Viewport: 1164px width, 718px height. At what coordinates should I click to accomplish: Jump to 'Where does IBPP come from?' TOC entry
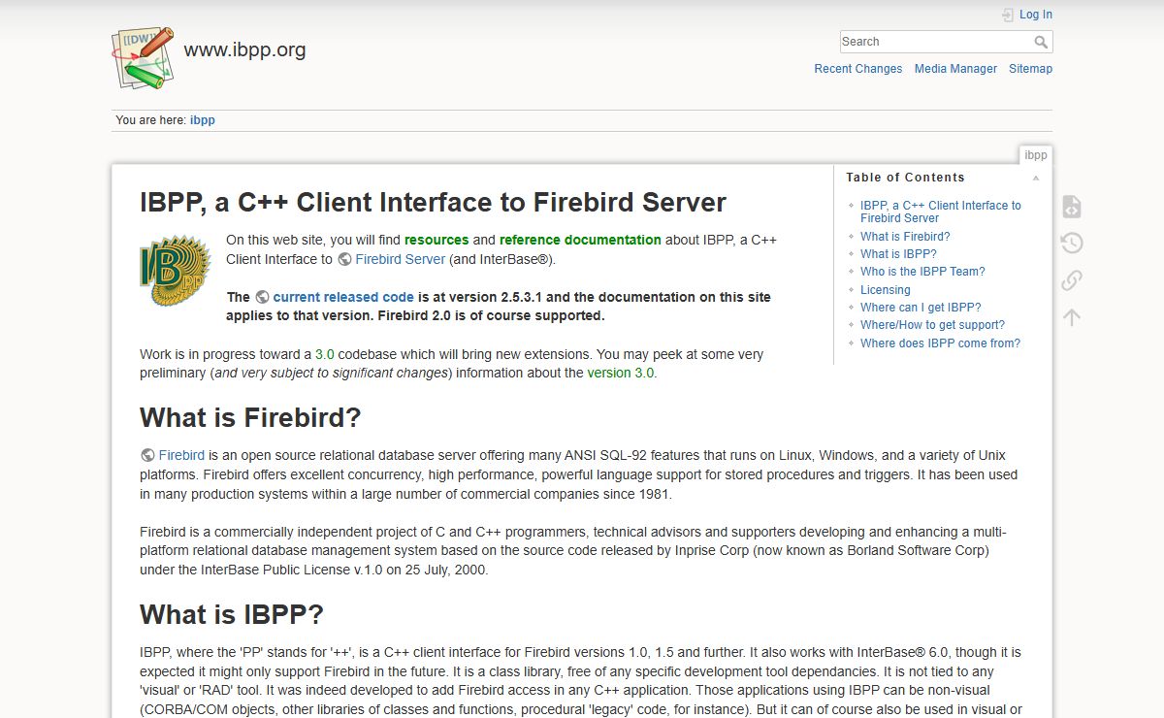click(x=940, y=343)
